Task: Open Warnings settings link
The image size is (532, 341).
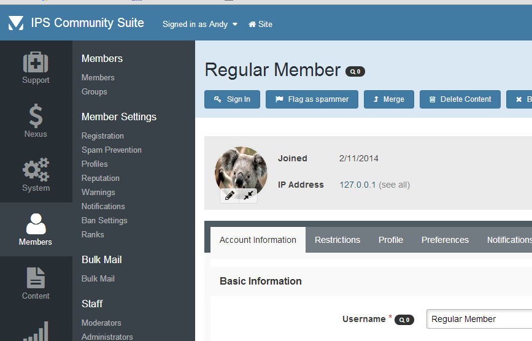Action: 98,192
